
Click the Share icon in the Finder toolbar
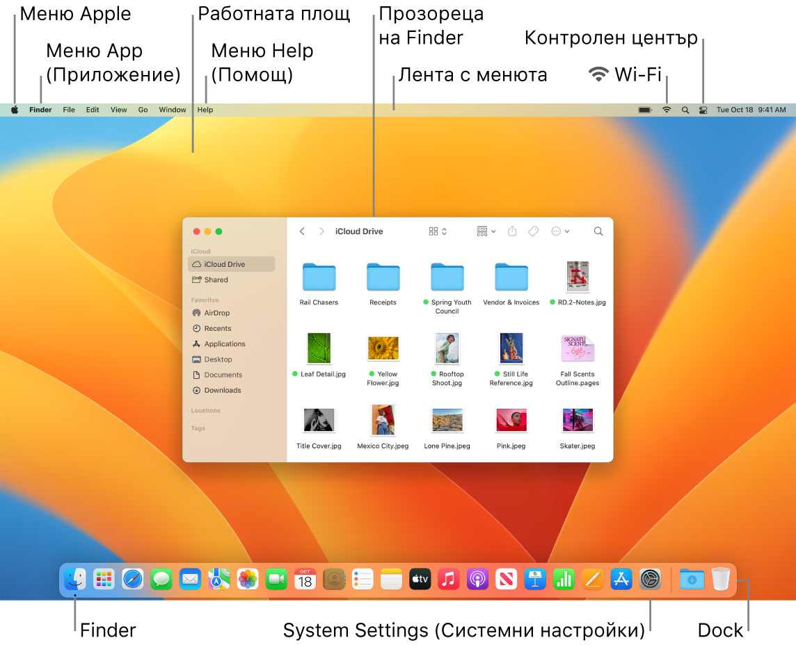[512, 231]
